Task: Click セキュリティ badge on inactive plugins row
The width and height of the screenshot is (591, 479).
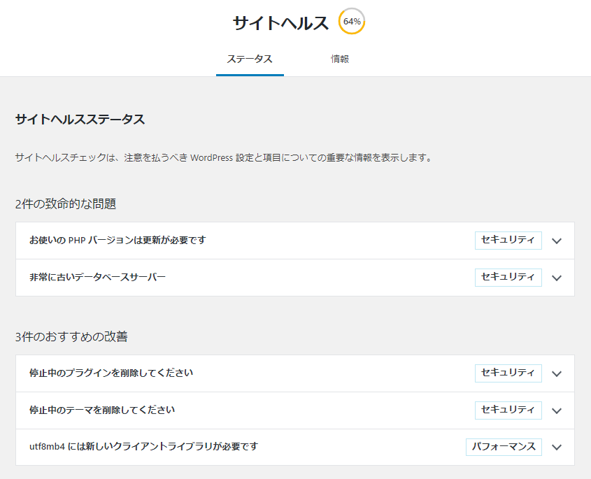Action: pyautogui.click(x=508, y=373)
